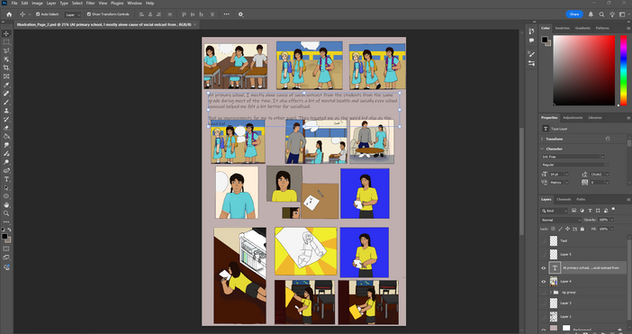Select Layer 4 thumbnail
The height and width of the screenshot is (334, 632).
point(554,281)
